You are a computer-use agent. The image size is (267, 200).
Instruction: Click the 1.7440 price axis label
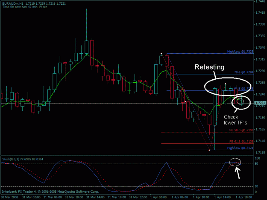[x=260, y=1]
